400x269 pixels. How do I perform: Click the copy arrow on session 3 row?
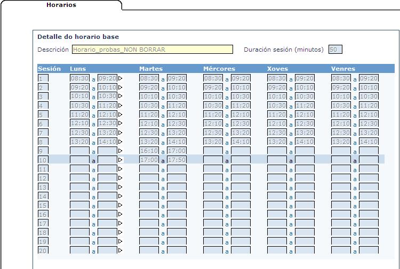(x=120, y=96)
